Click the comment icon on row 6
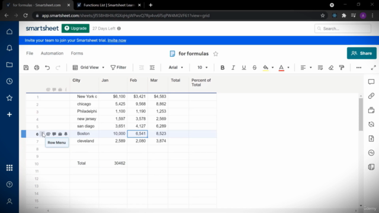379x213 pixels. (x=54, y=134)
